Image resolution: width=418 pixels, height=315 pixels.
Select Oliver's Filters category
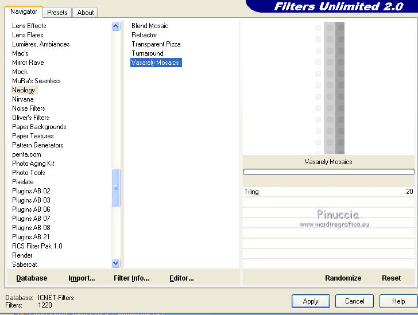click(x=30, y=118)
